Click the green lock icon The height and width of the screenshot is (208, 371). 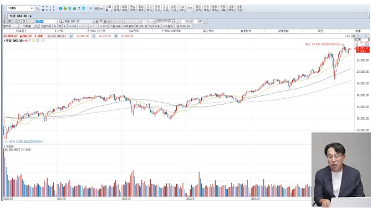coord(74,8)
